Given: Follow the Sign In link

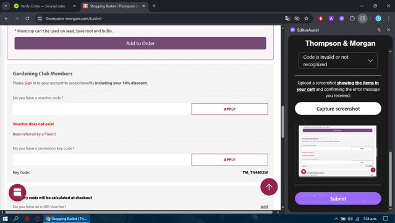Looking at the screenshot, I should (30, 83).
